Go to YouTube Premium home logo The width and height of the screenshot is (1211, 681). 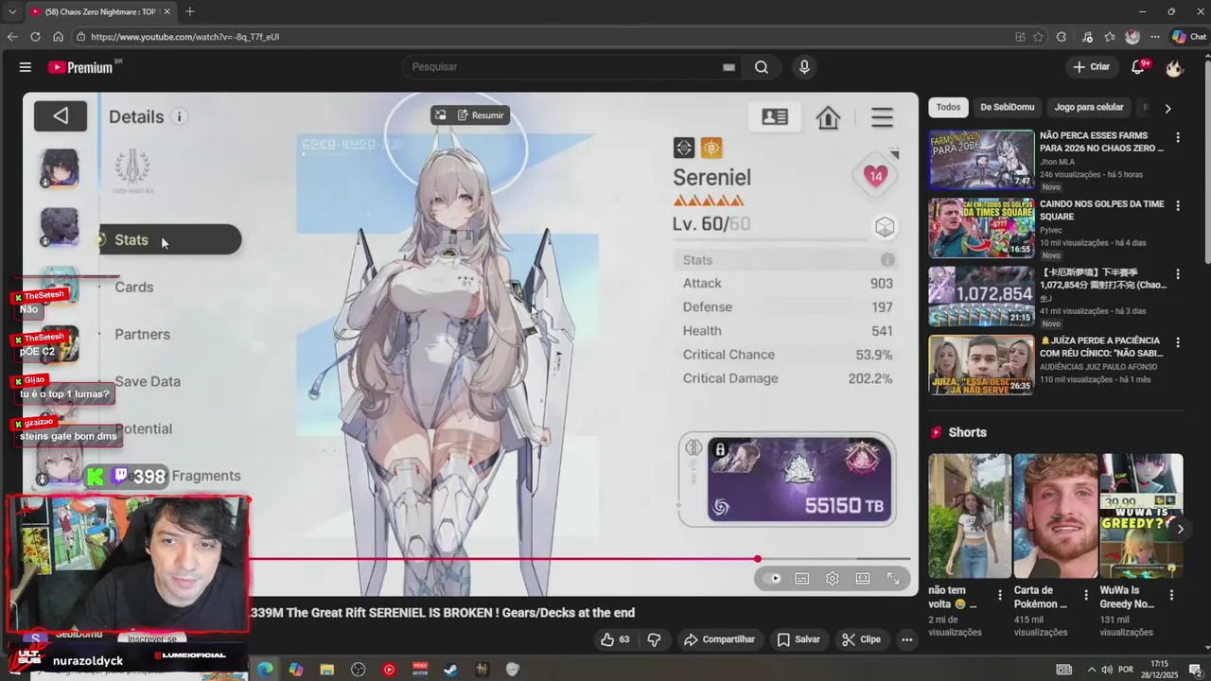tap(82, 67)
